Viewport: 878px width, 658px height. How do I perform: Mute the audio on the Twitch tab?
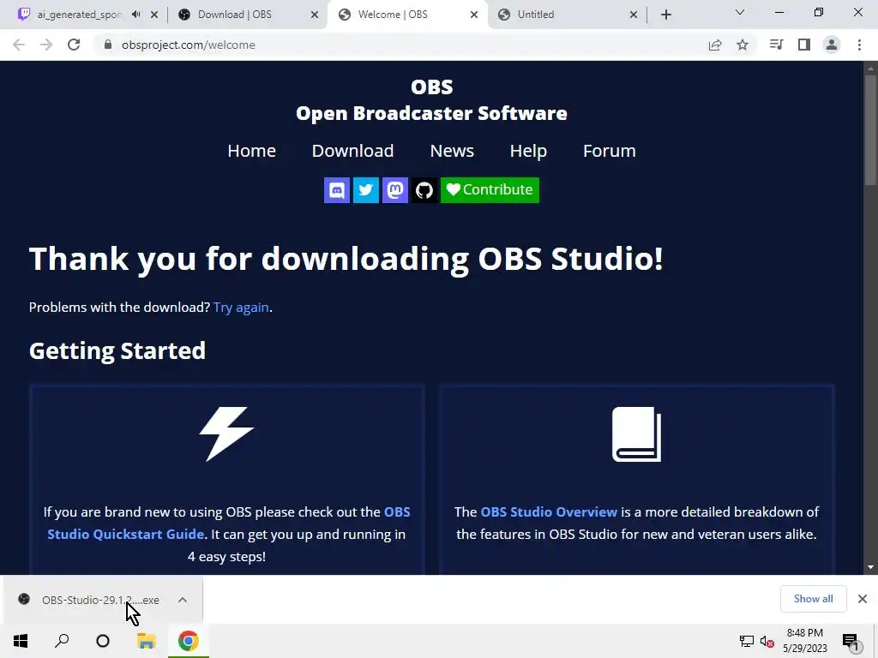coord(135,15)
